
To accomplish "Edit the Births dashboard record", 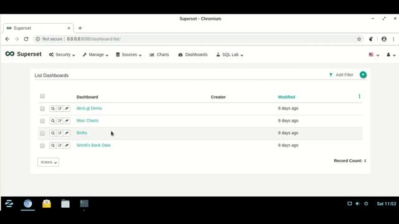I will [x=60, y=133].
